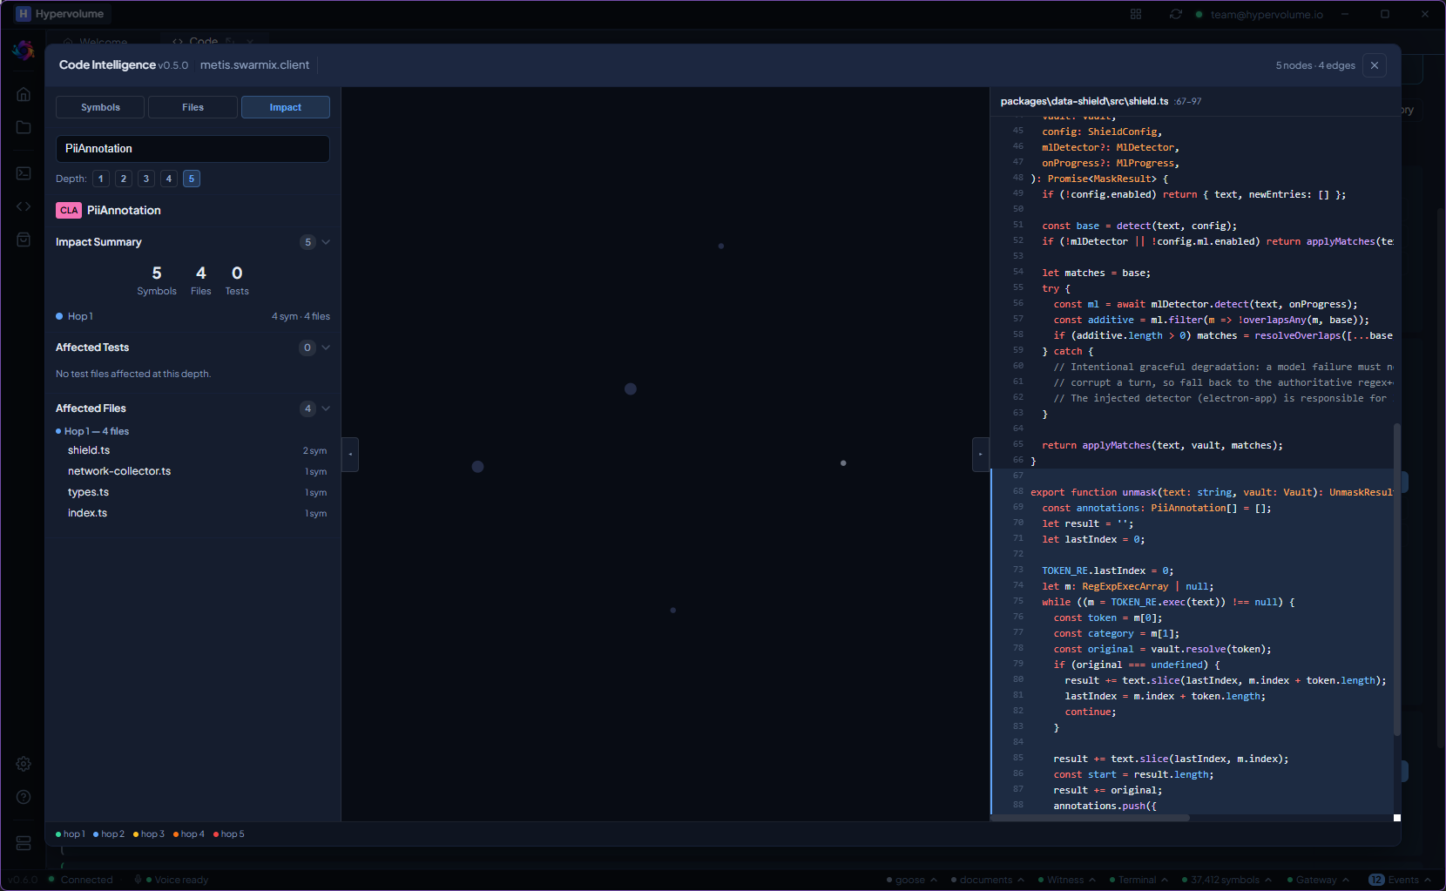Screen dimensions: 1446x891
Task: Open shield.ts in affected files
Action: pos(193,450)
